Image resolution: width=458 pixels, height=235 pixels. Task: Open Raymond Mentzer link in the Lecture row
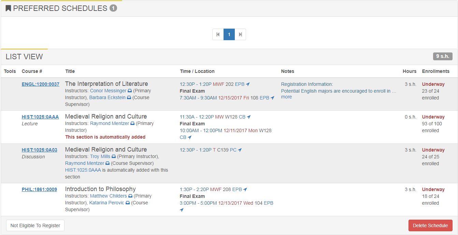click(x=110, y=124)
